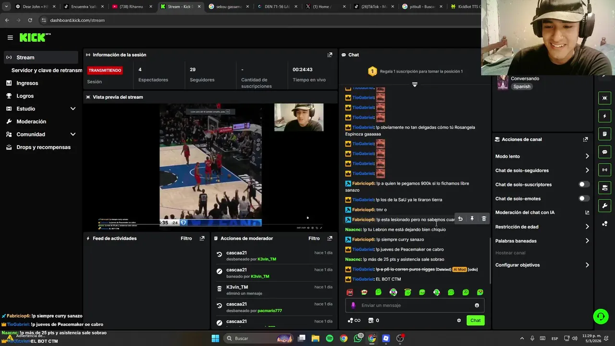
Task: Click the scroll-down indicator atop chat
Action: 415,85
